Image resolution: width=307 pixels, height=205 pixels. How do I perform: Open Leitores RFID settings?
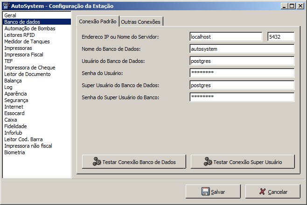(37, 35)
